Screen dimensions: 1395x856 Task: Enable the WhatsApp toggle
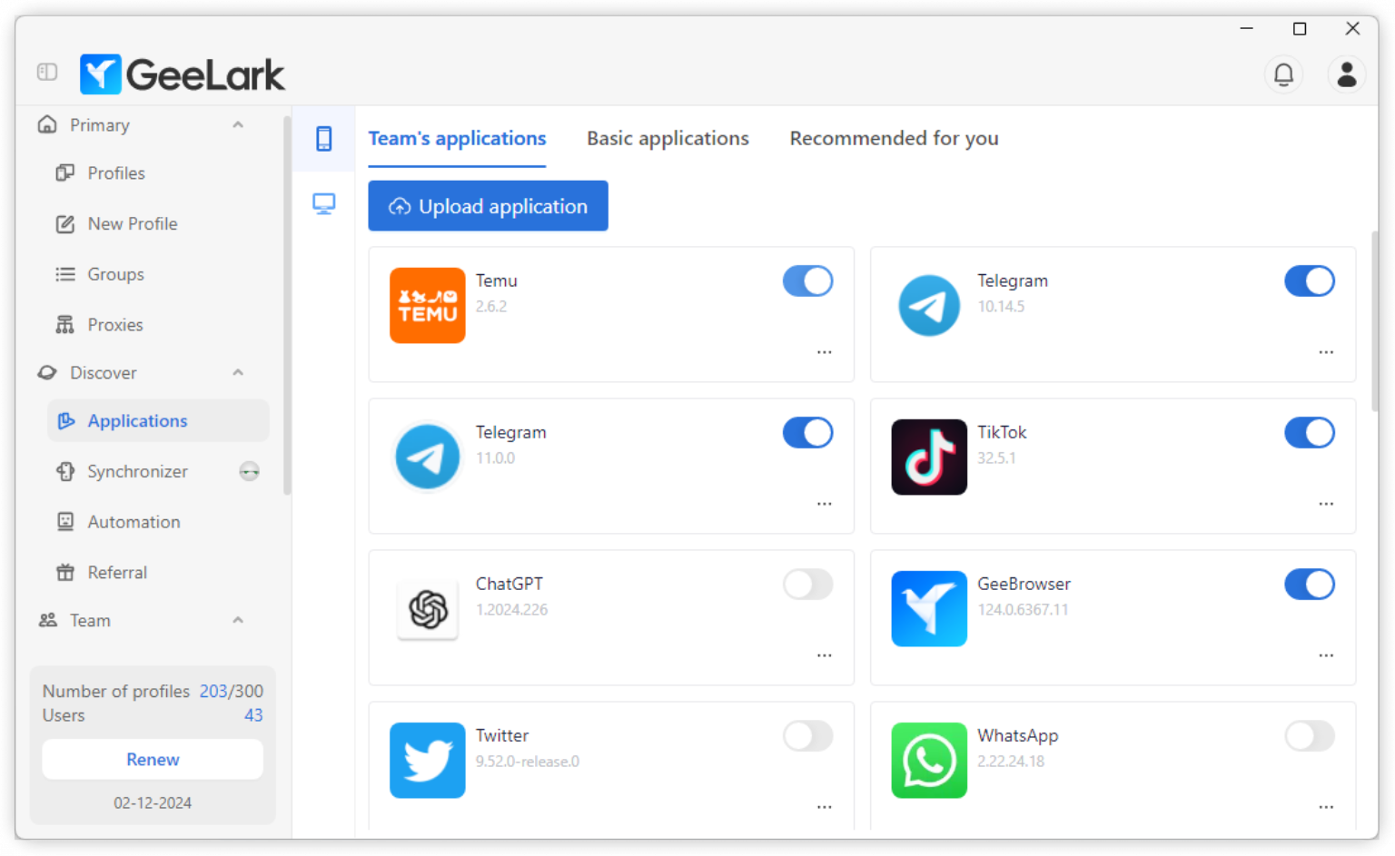[x=1310, y=736]
